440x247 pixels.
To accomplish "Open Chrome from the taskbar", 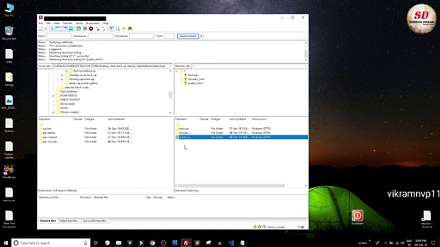I will coord(152,243).
